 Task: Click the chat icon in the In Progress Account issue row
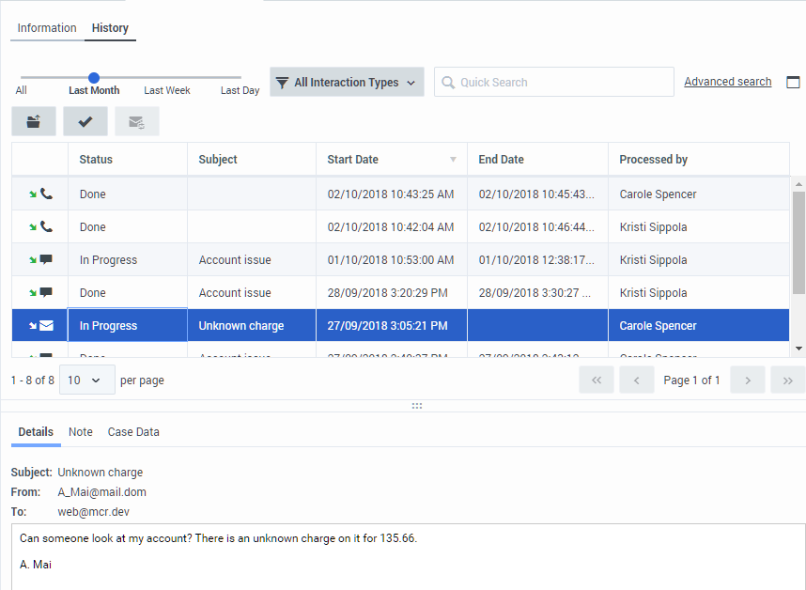point(46,260)
